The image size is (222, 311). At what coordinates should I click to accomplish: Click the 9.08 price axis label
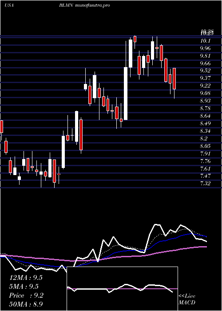tap(206, 93)
